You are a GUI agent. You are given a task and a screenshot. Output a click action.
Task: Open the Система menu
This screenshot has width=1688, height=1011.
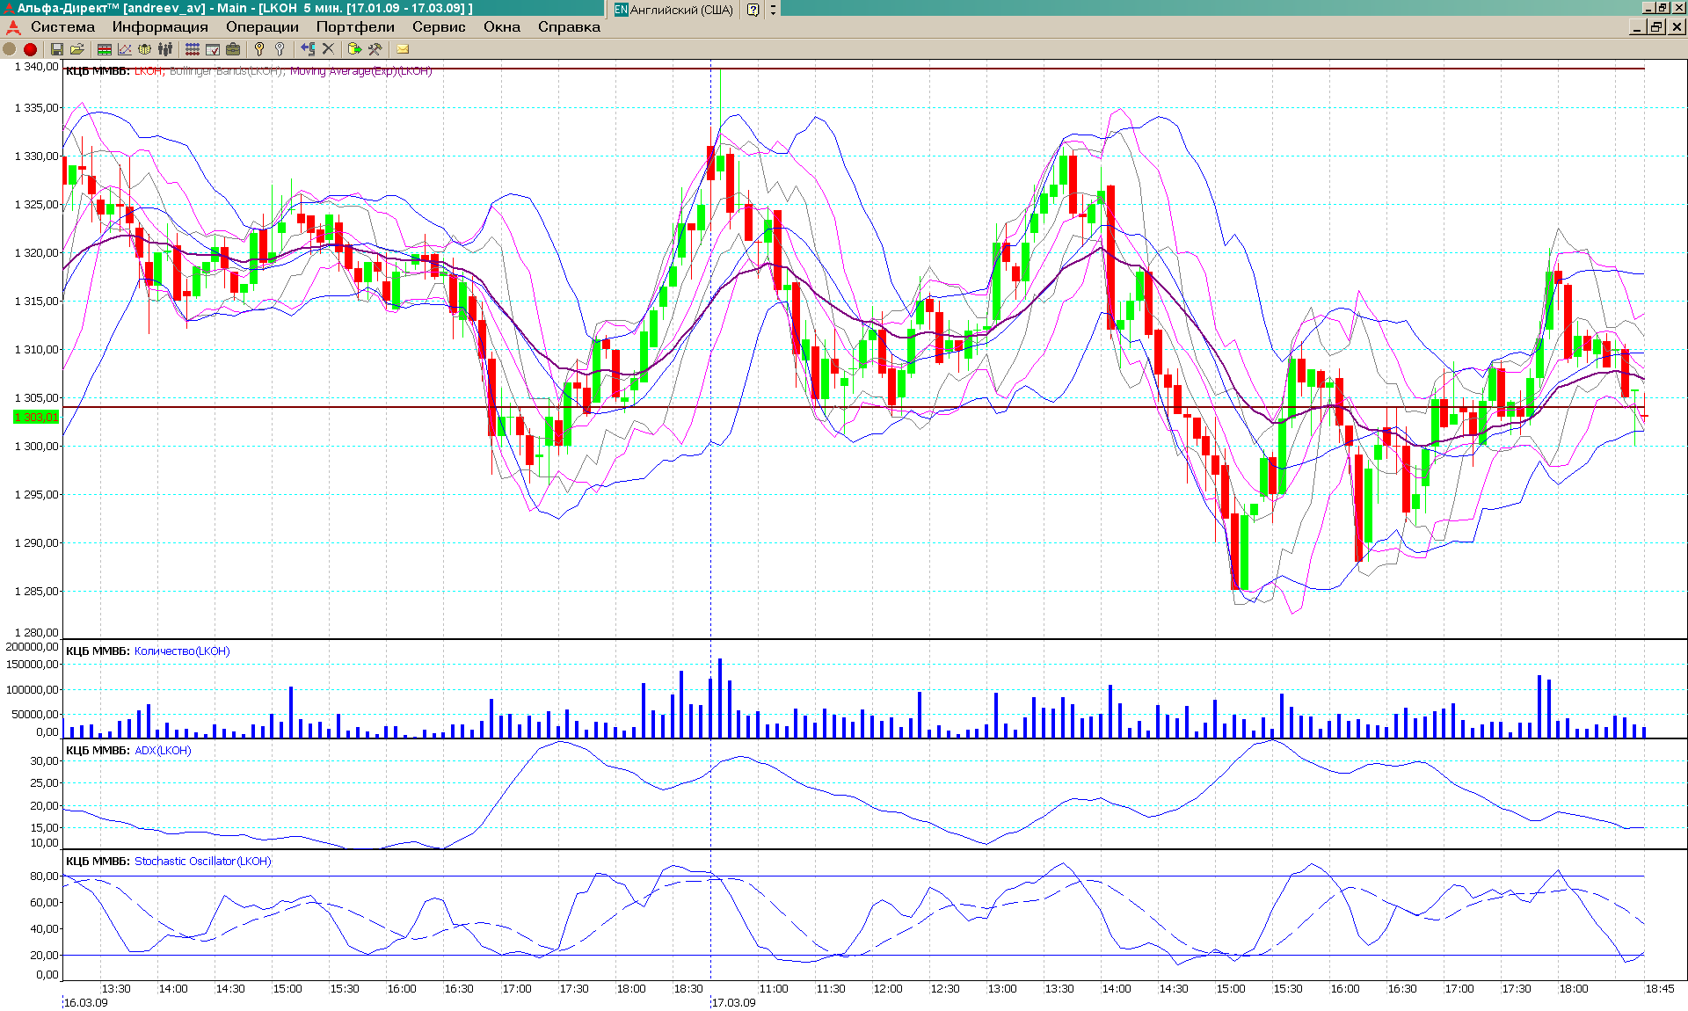point(62,27)
